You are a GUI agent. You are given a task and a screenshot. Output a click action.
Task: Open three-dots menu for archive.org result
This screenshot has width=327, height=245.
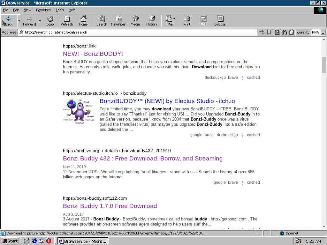click(x=243, y=183)
